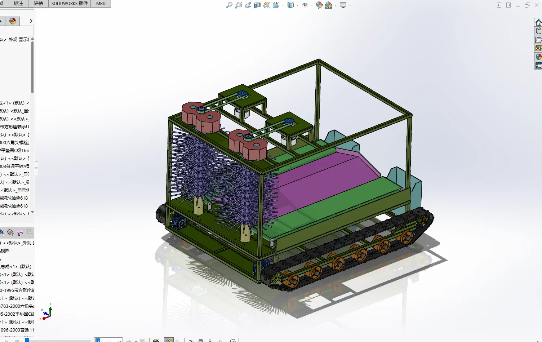This screenshot has height=342, width=542.
Task: Open the SOLIDWORKS 插件 tab
Action: pyautogui.click(x=70, y=4)
